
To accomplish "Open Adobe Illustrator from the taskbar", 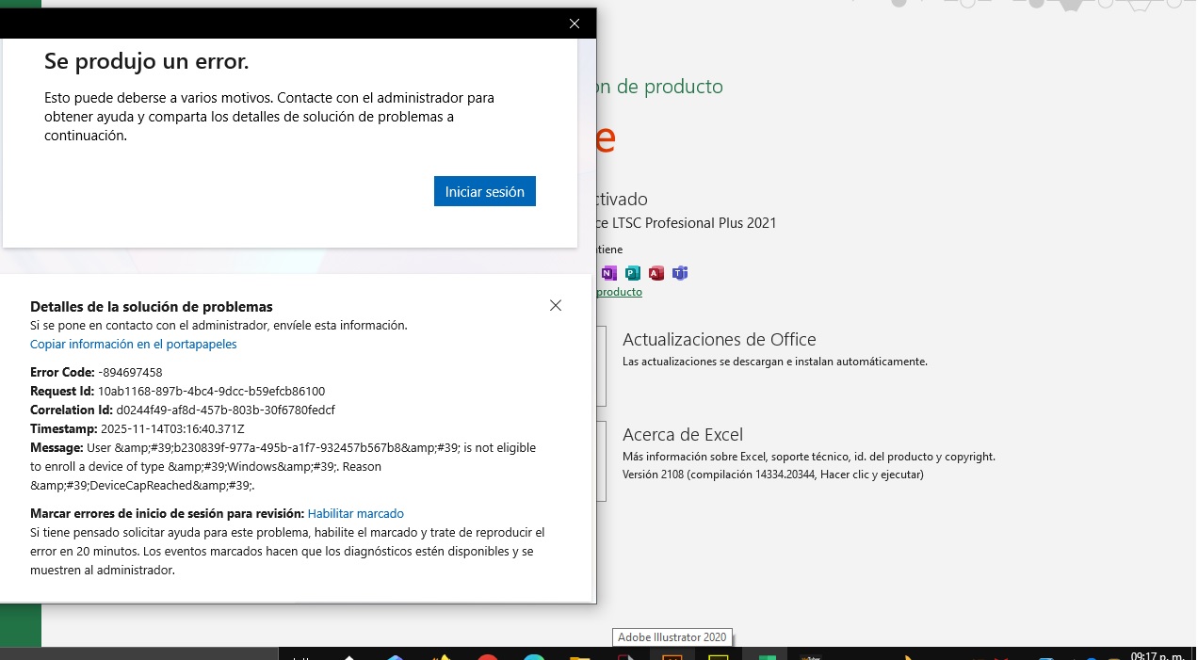I will tap(672, 655).
